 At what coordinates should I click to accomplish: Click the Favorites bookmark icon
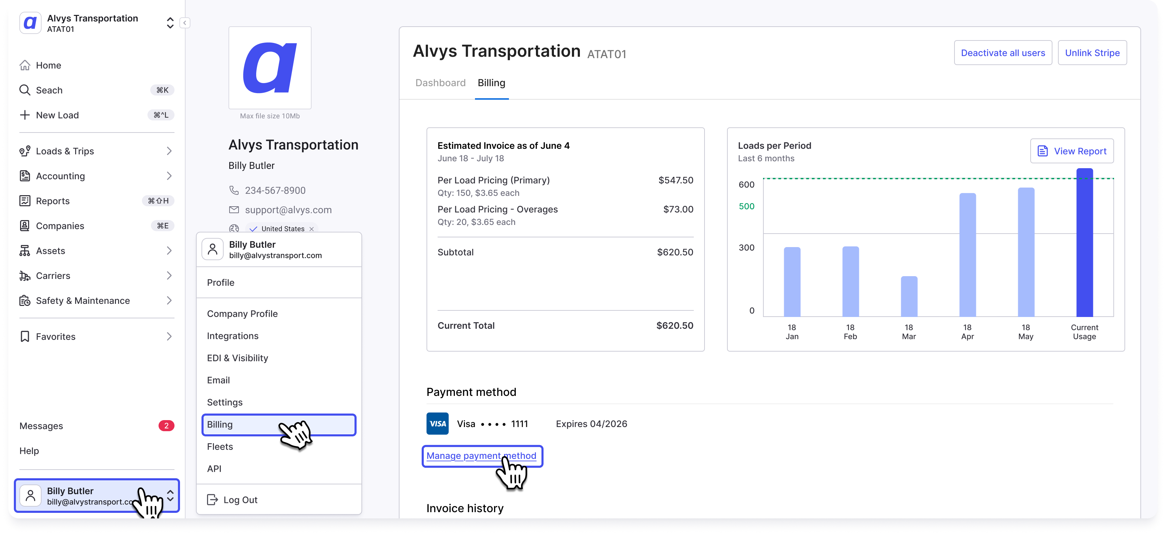[25, 336]
